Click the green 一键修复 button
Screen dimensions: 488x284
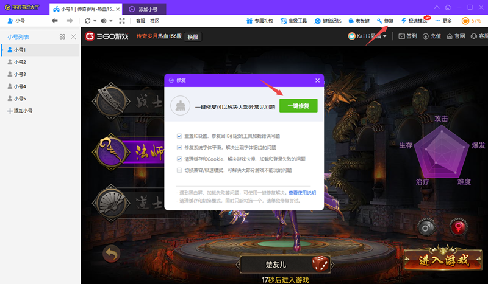click(x=298, y=106)
